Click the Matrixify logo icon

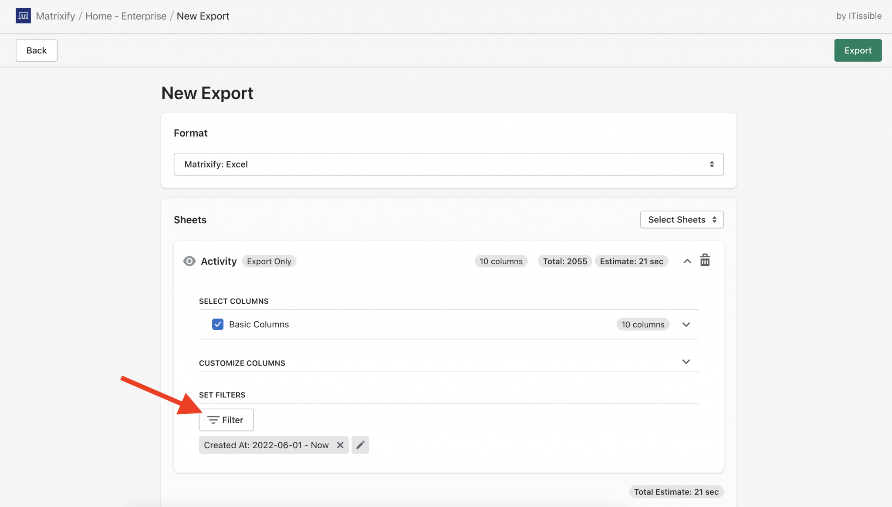[23, 16]
